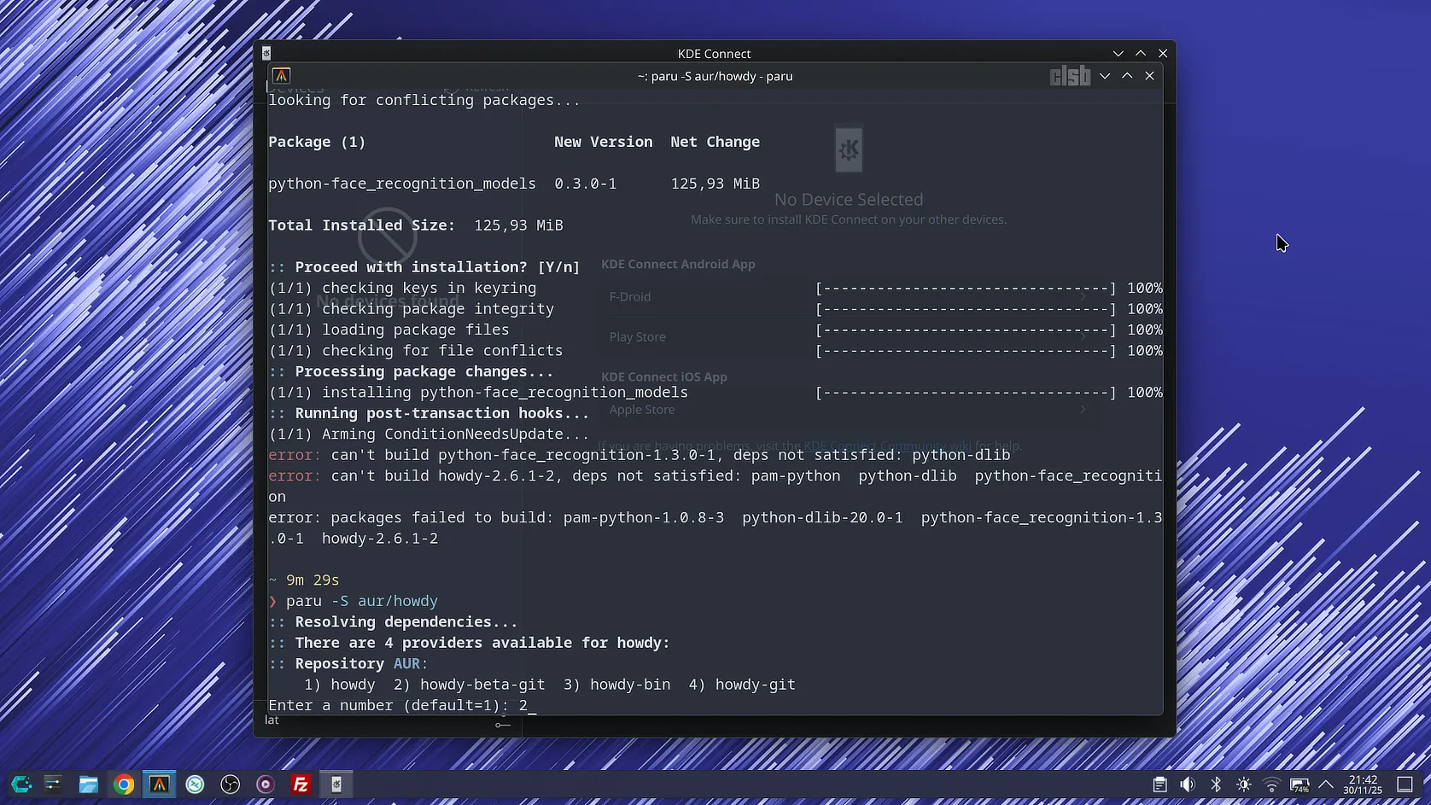Open OBS Studio from the taskbar
The width and height of the screenshot is (1431, 805).
click(x=231, y=785)
